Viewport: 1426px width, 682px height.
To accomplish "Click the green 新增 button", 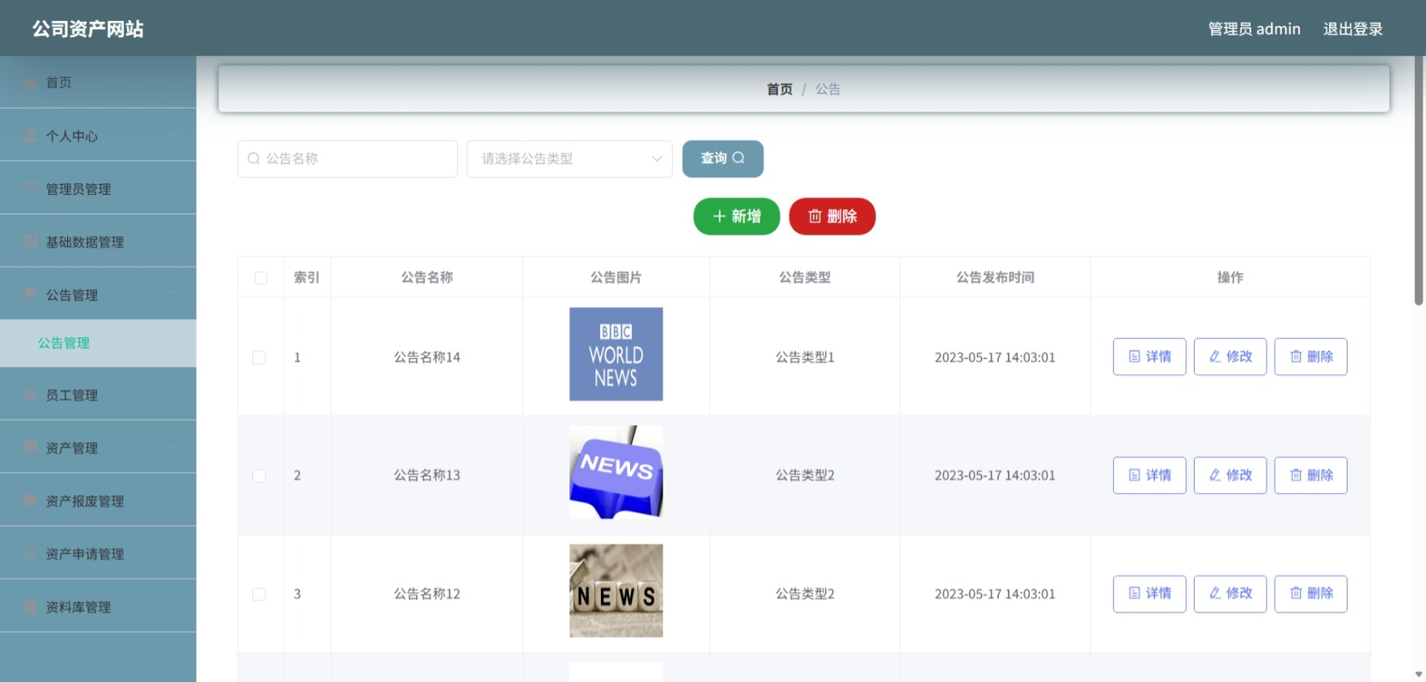I will point(736,217).
